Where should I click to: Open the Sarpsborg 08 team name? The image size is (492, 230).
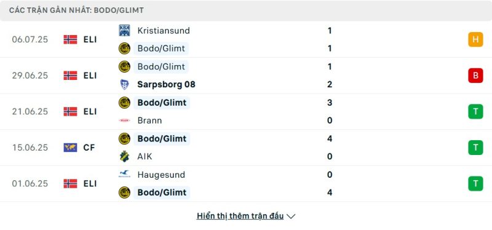tap(166, 84)
